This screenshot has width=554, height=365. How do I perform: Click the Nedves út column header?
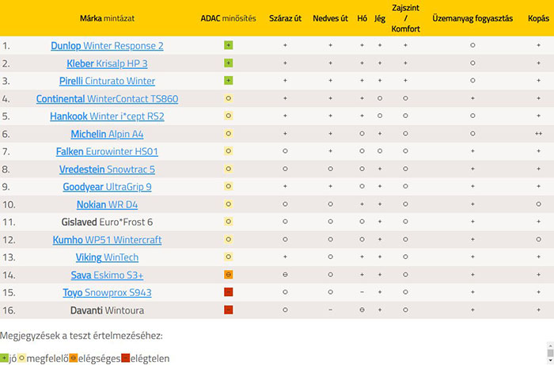330,18
